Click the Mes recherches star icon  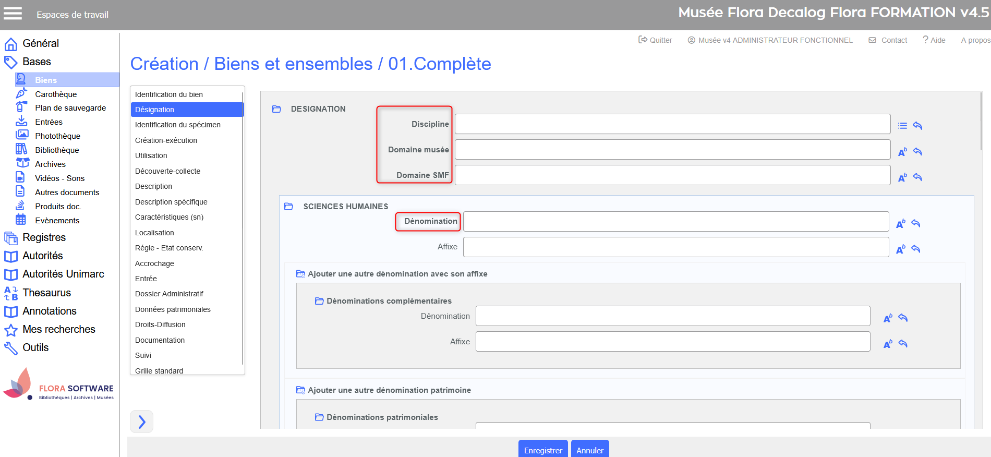(10, 330)
